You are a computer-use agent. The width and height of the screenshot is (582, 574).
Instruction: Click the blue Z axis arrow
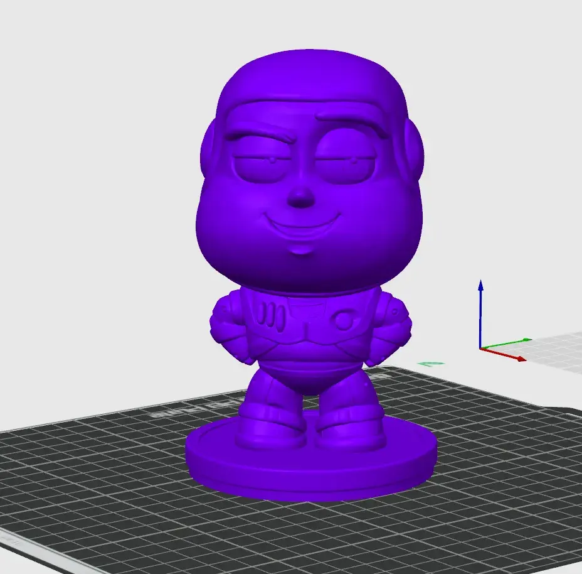click(480, 314)
